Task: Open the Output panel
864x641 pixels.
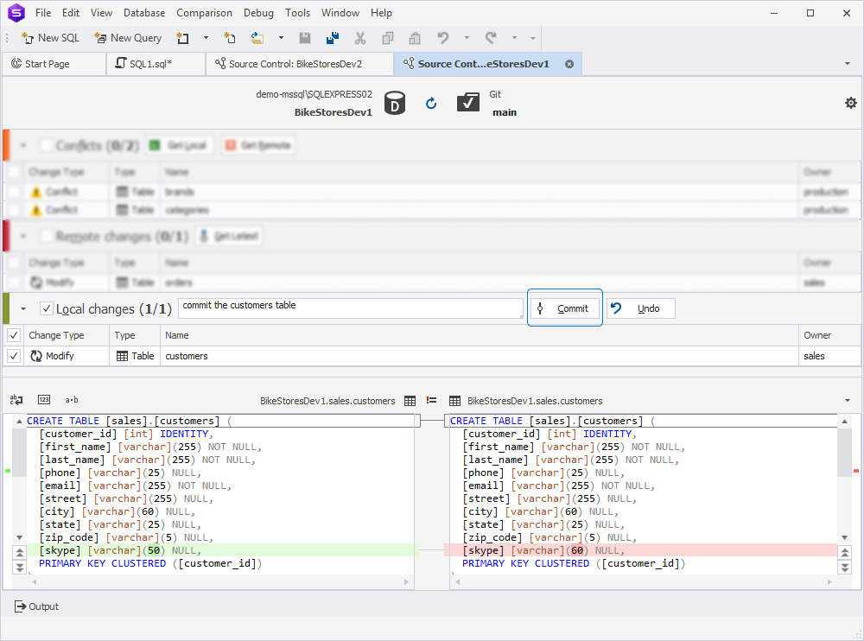Action: point(36,606)
